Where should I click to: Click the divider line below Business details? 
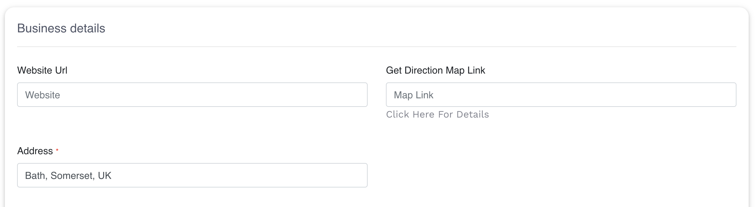point(377,47)
